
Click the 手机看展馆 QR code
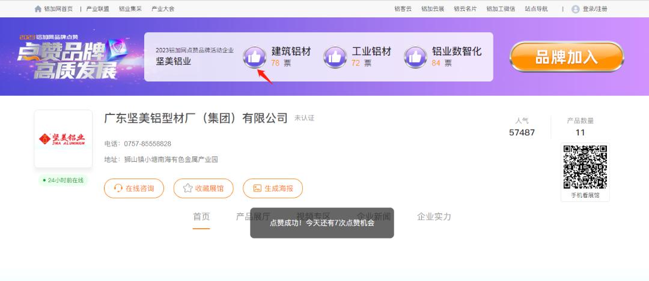(x=585, y=167)
